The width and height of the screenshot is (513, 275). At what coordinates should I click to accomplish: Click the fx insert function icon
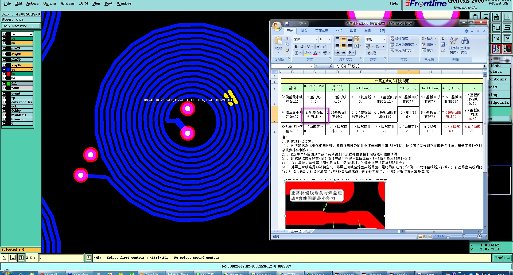[x=331, y=66]
